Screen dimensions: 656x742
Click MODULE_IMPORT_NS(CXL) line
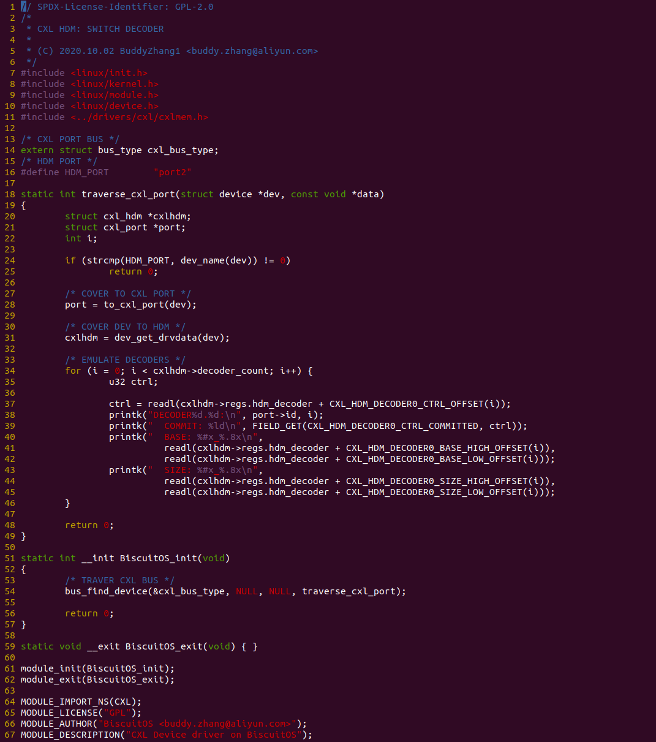(81, 702)
